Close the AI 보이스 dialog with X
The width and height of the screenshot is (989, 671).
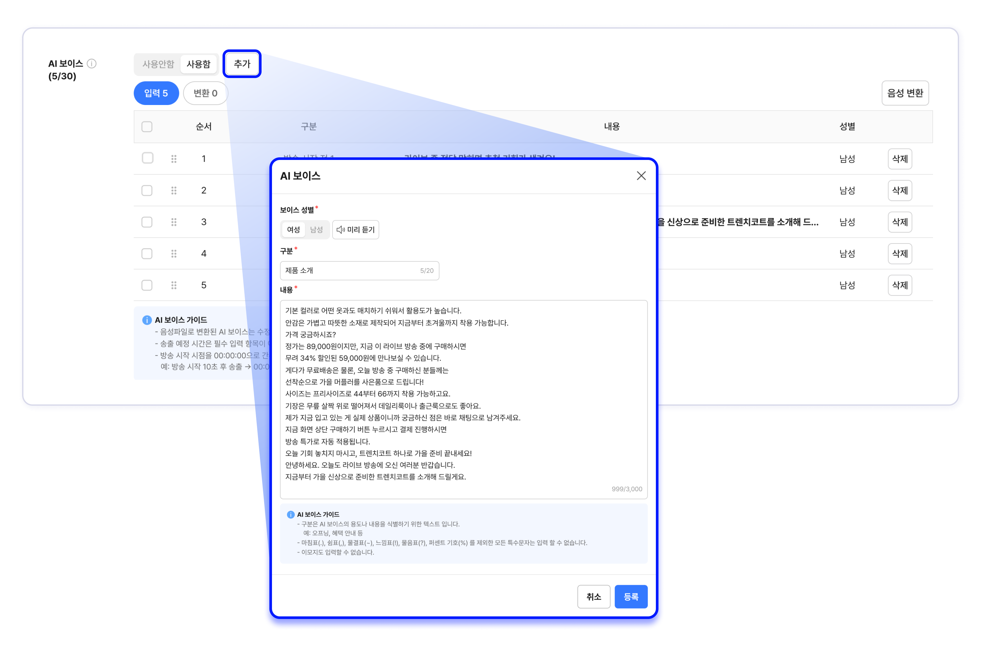tap(641, 176)
